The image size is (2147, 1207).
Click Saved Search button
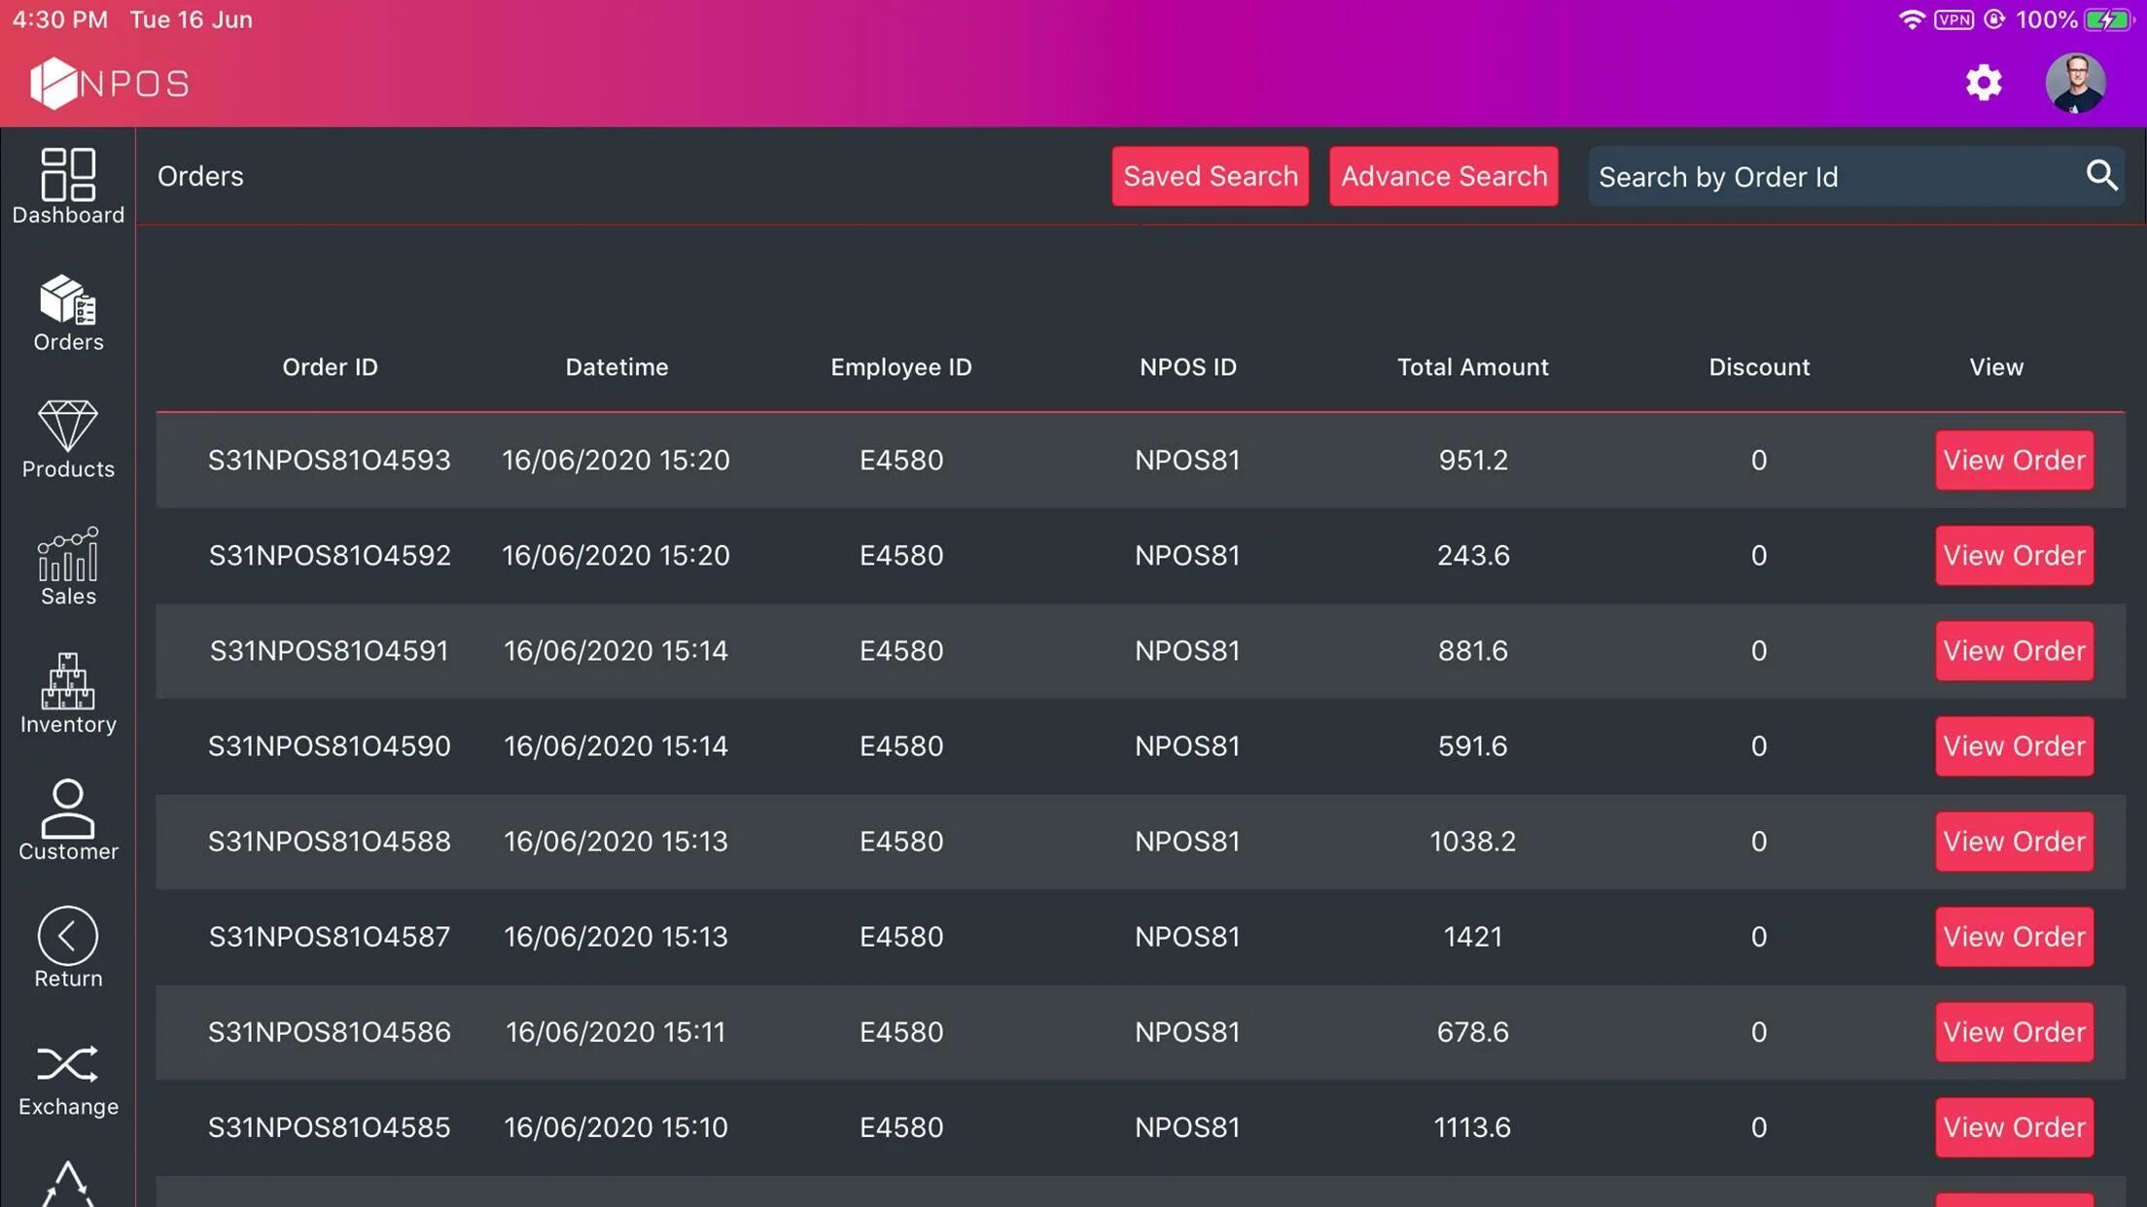pos(1210,175)
